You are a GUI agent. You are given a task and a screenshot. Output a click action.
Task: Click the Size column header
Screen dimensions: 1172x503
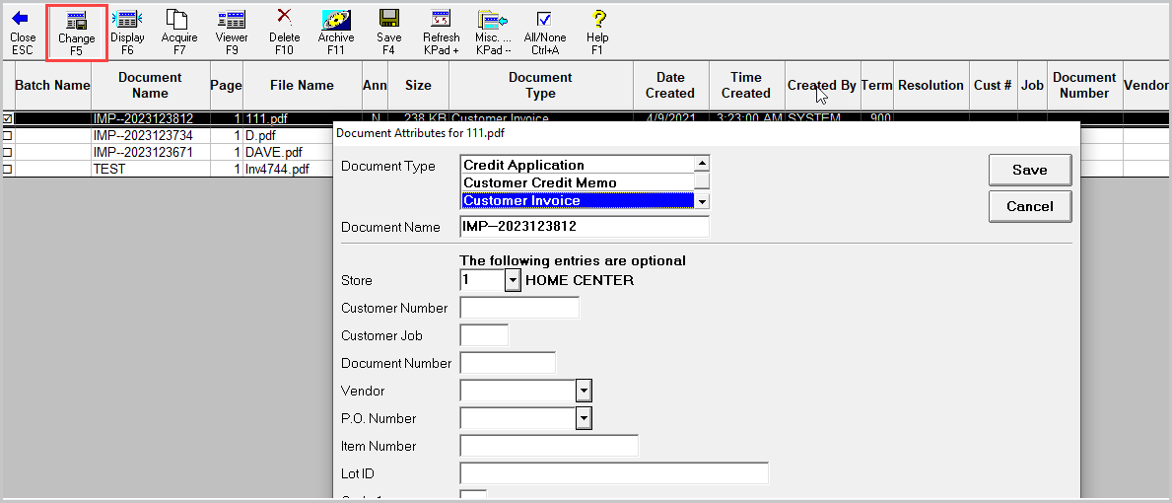(418, 85)
